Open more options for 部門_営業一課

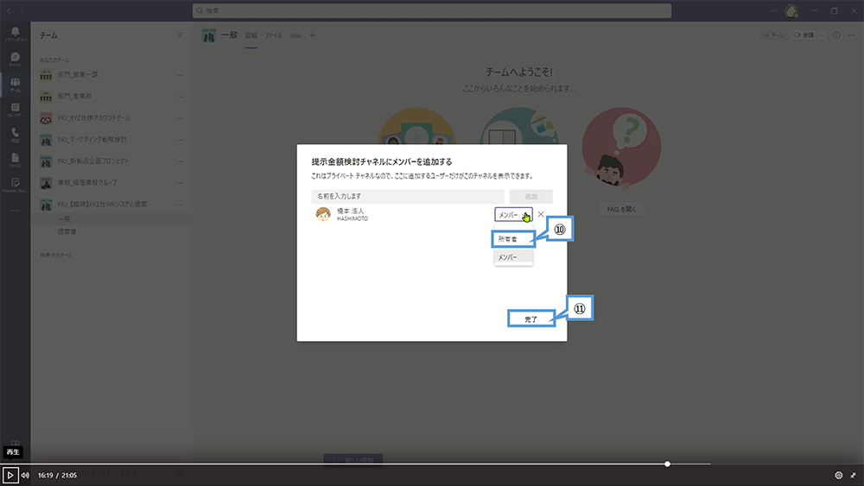(x=180, y=75)
